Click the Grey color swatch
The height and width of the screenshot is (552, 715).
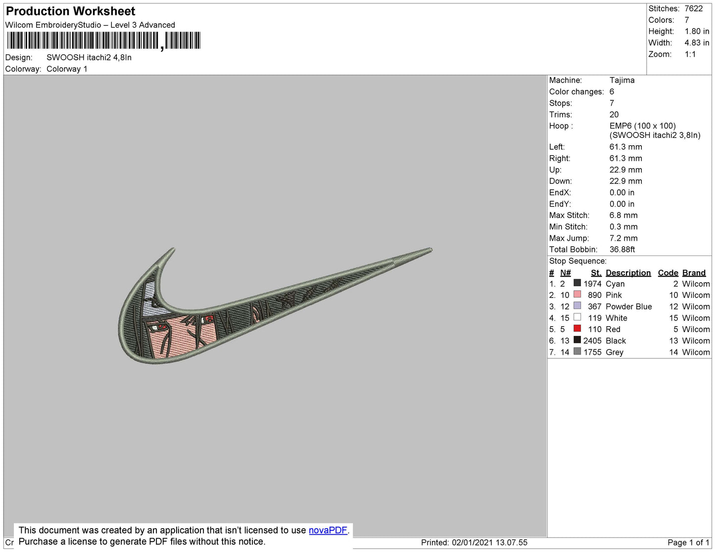577,351
